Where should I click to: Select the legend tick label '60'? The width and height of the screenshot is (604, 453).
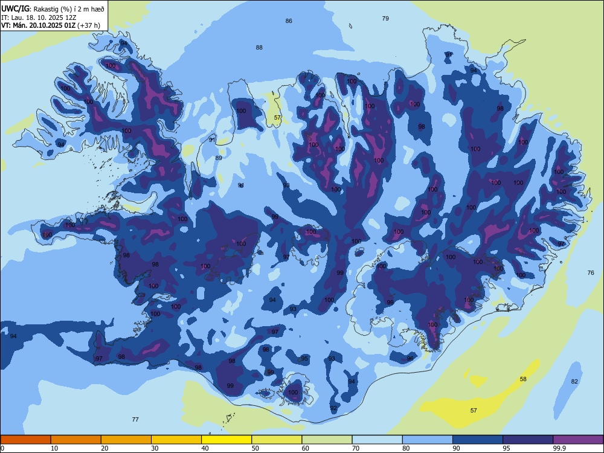(x=306, y=448)
